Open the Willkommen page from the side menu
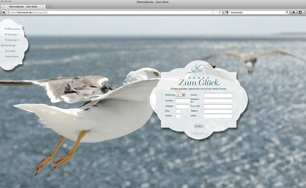This screenshot has height=188, width=306. coord(12,29)
